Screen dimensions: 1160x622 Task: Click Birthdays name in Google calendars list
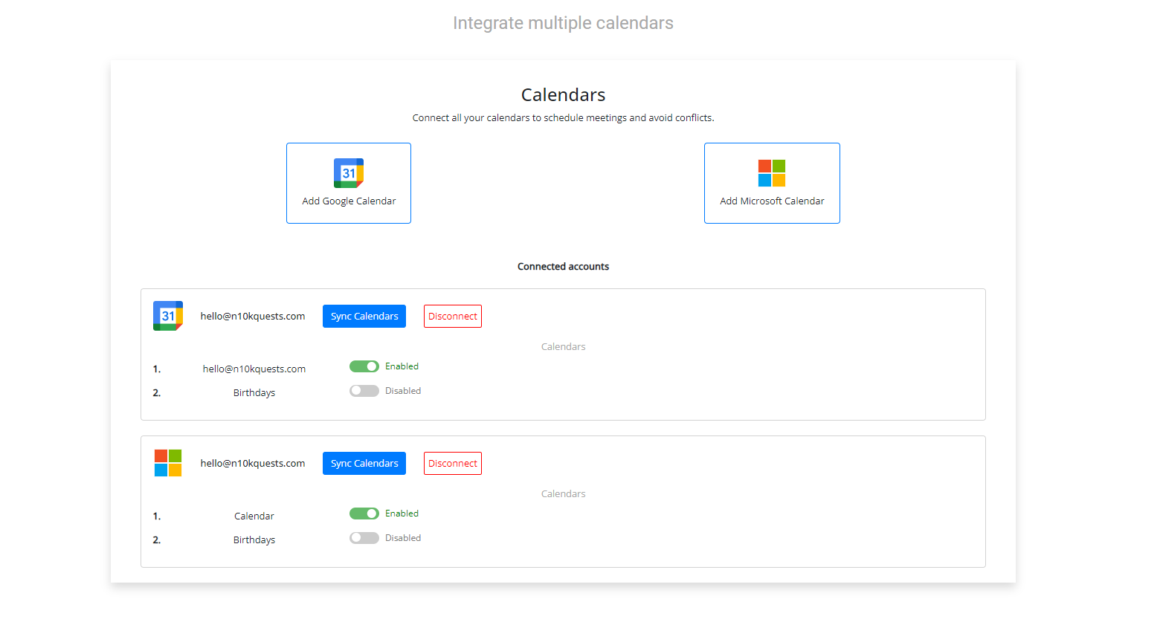click(254, 392)
